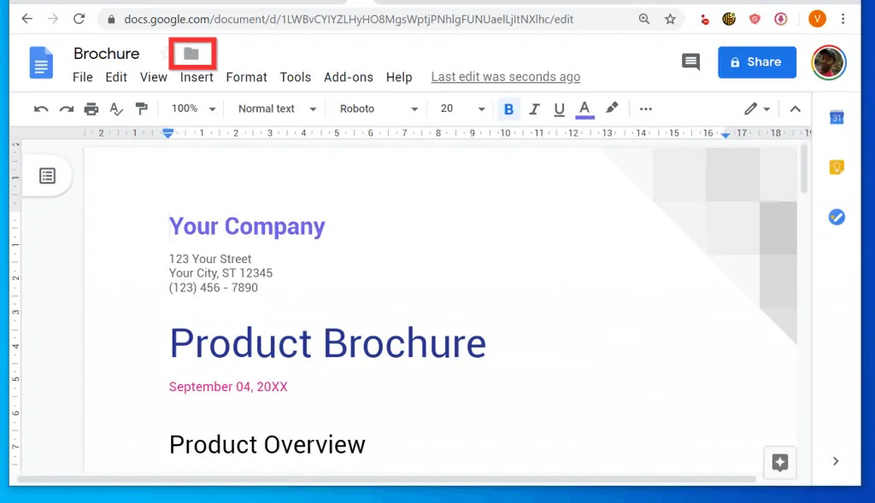
Task: Select the text highlight color tool
Action: point(611,108)
